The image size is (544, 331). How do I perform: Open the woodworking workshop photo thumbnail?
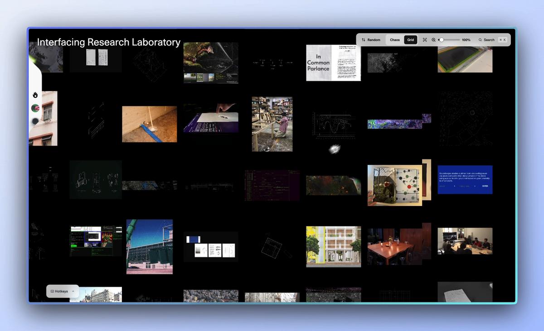coord(272,124)
